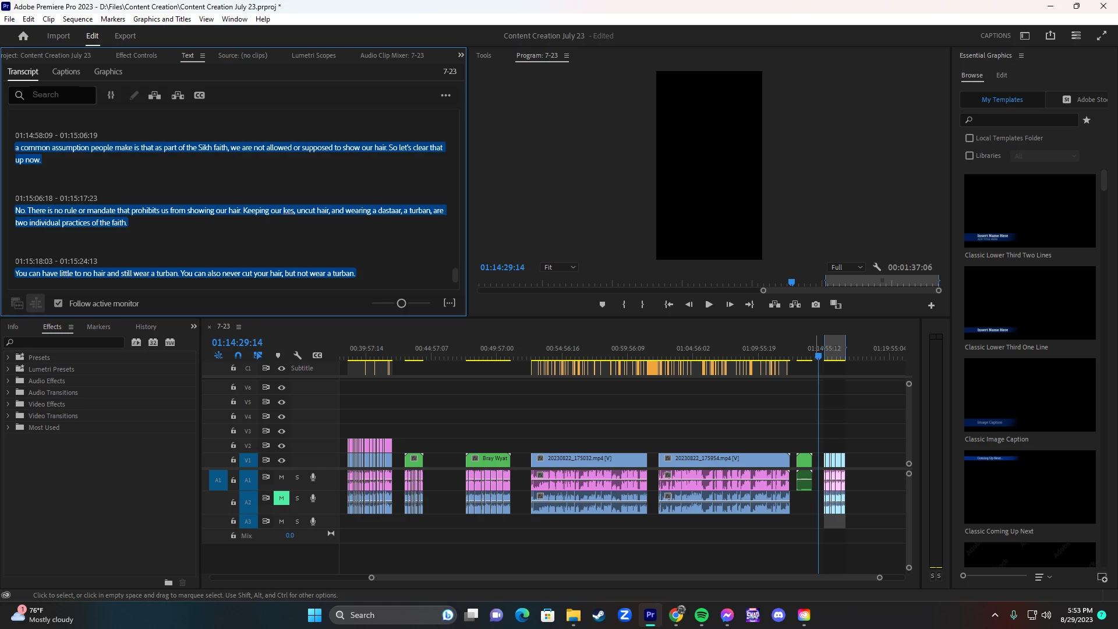The height and width of the screenshot is (629, 1118).
Task: Open Timeline Display Settings wrench
Action: [x=298, y=355]
